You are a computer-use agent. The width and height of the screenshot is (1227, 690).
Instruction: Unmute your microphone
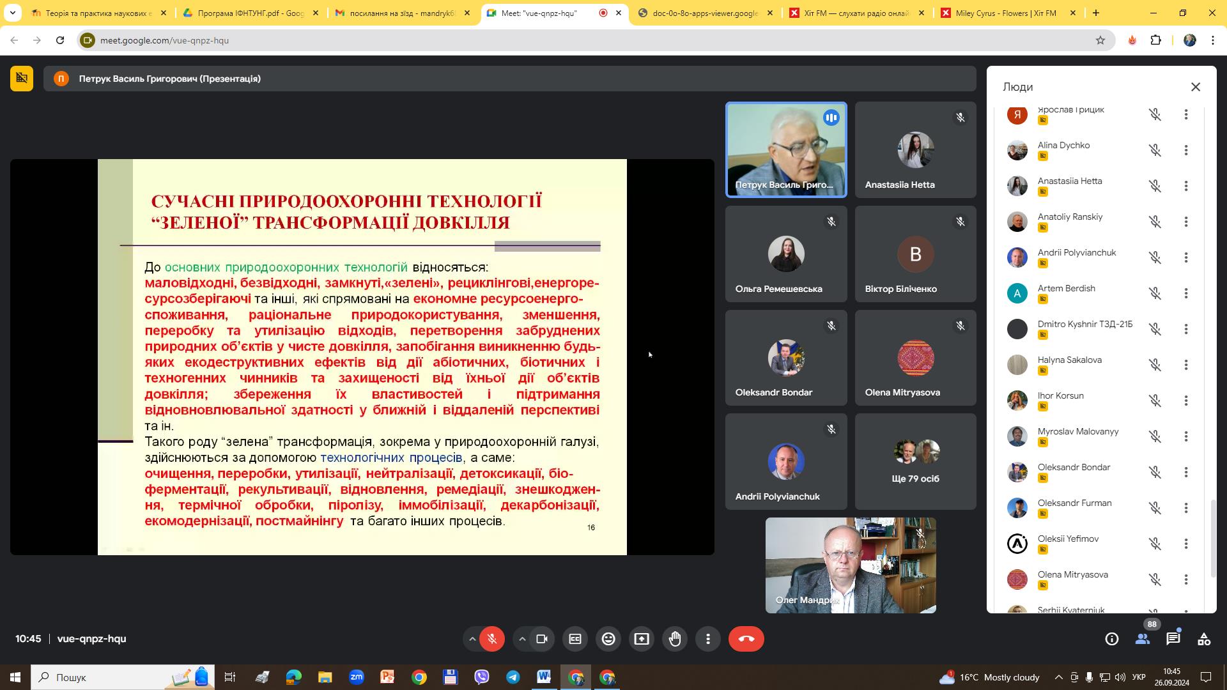pos(491,639)
